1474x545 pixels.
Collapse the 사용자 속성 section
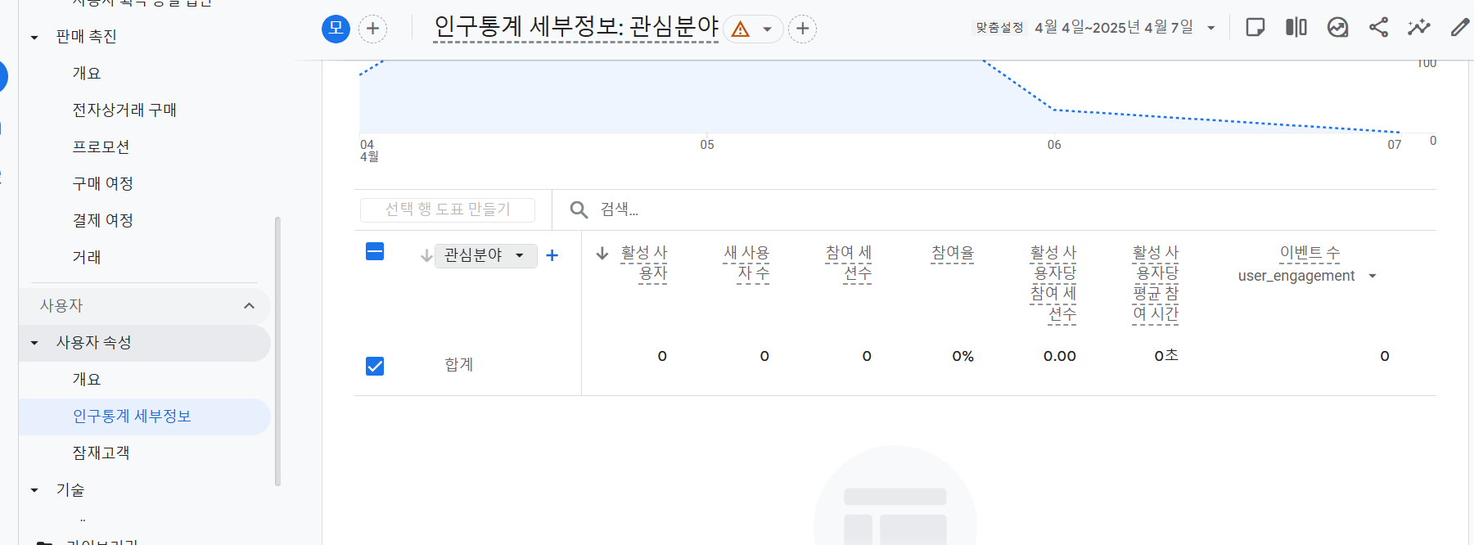click(34, 343)
